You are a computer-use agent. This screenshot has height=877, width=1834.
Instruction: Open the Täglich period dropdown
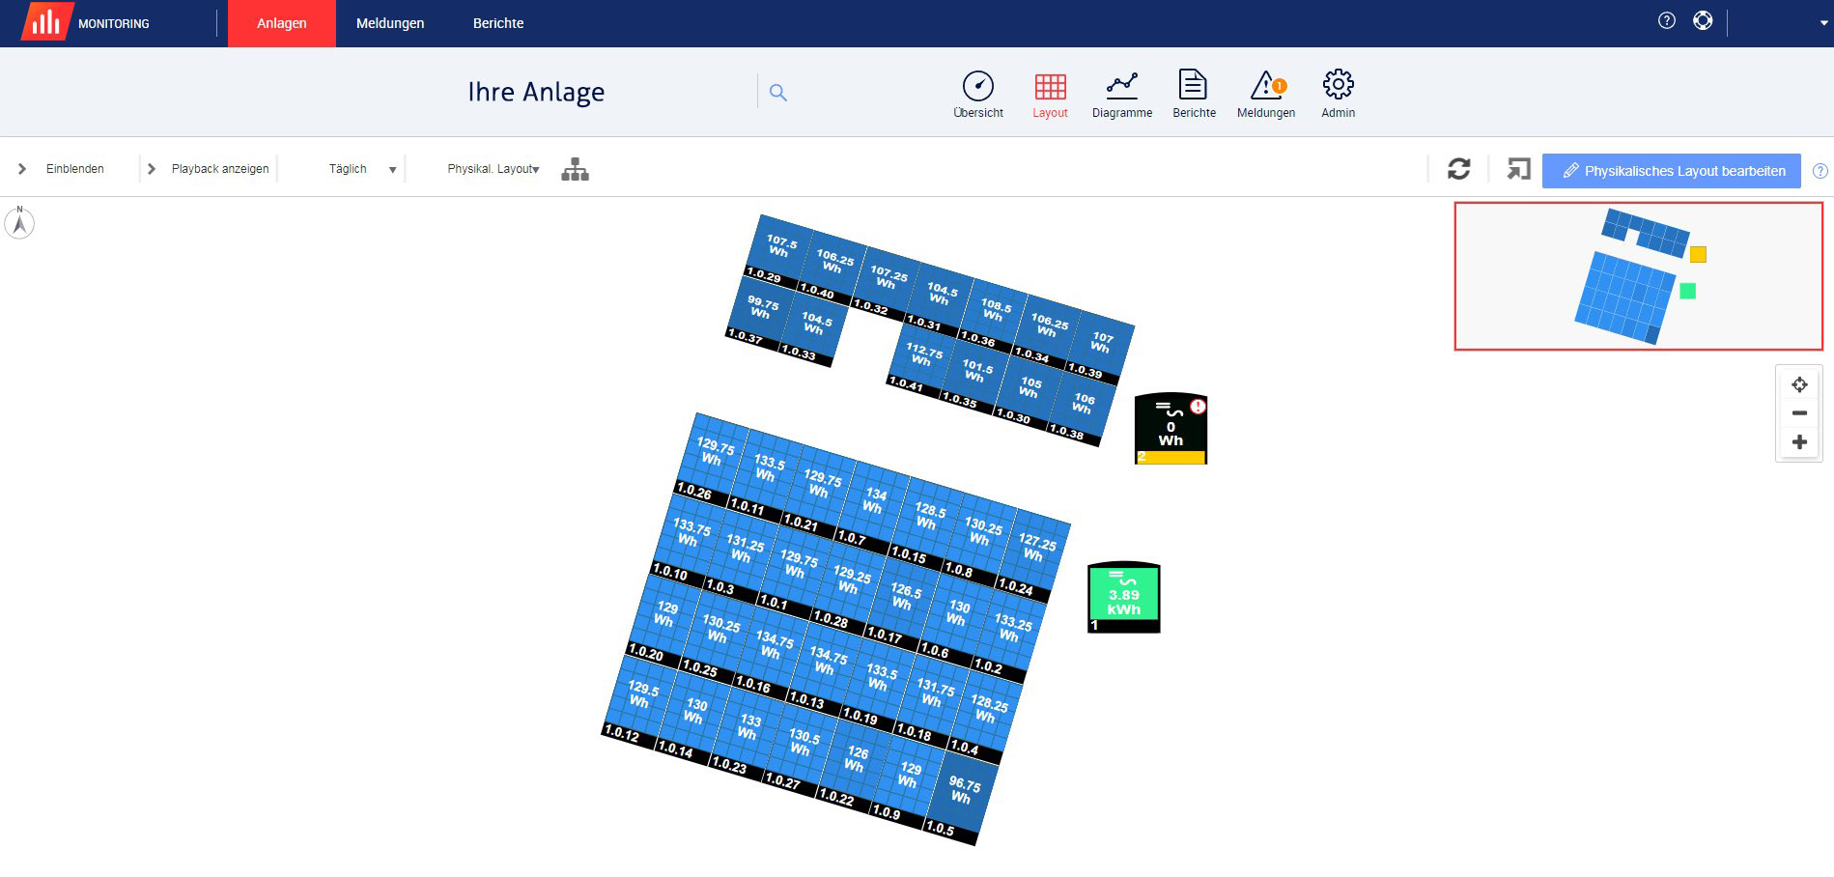(362, 169)
